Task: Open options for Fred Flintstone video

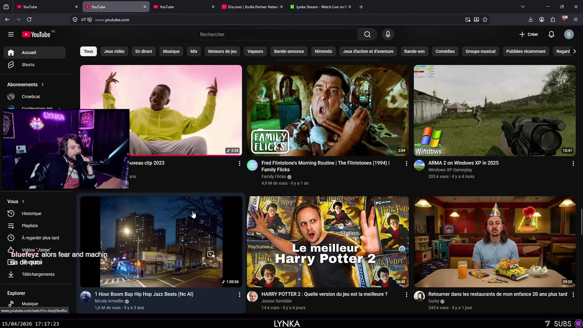Action: point(406,164)
